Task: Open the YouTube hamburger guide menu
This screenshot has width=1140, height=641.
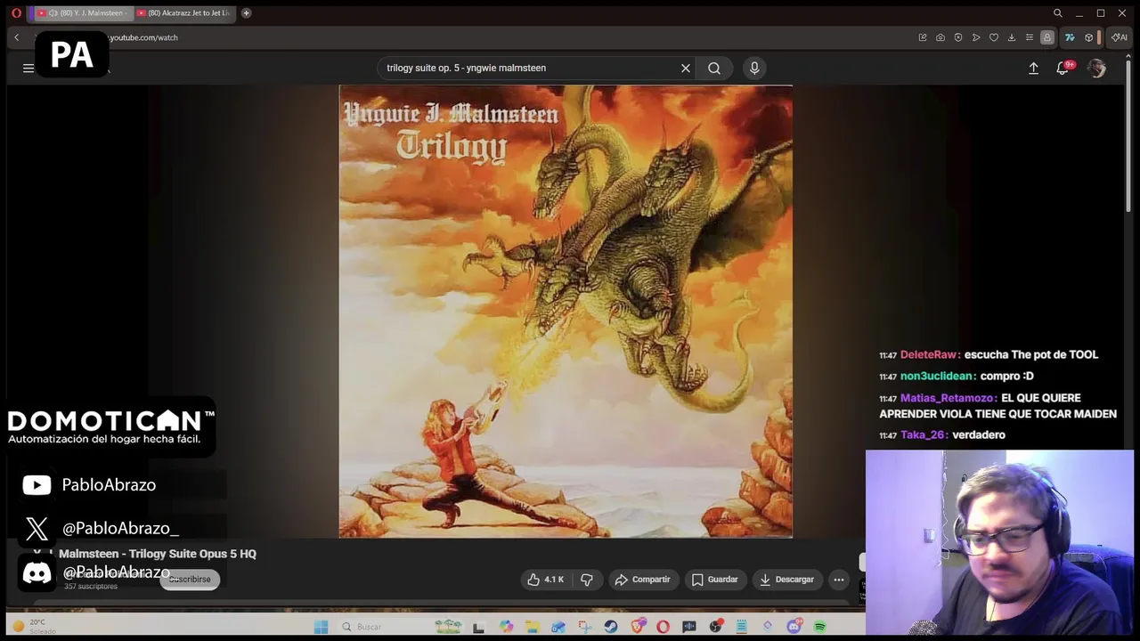Action: tap(28, 68)
